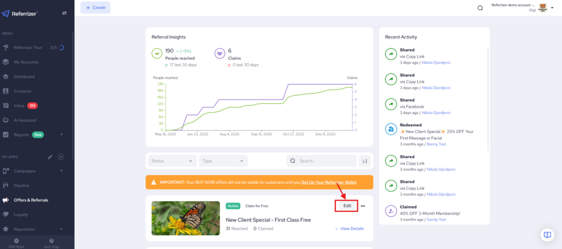Collapse the Reputation menu section
The height and width of the screenshot is (249, 562).
pos(61,229)
